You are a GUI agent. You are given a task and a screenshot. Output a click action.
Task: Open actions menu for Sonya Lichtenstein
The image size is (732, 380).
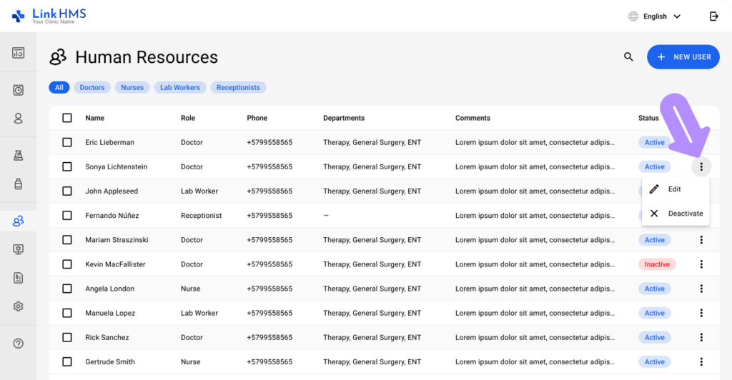click(x=701, y=166)
